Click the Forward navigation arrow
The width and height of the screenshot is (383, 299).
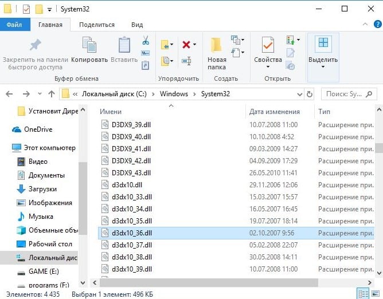point(26,94)
